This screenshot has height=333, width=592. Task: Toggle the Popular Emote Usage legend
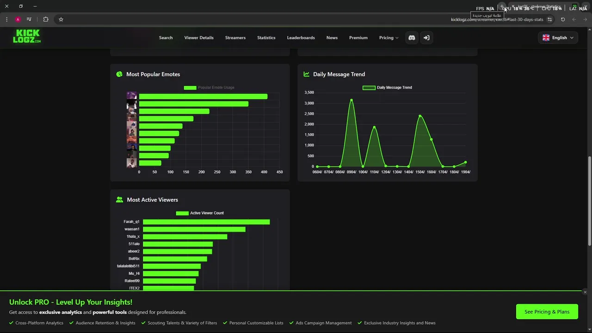pyautogui.click(x=209, y=87)
